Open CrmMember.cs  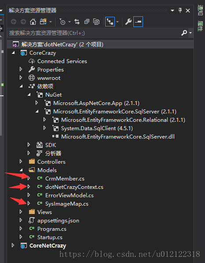(x=65, y=179)
